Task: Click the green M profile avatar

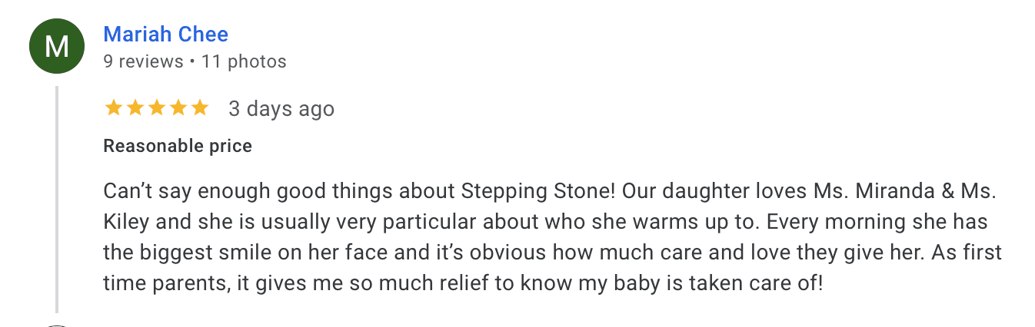Action: coord(57,48)
